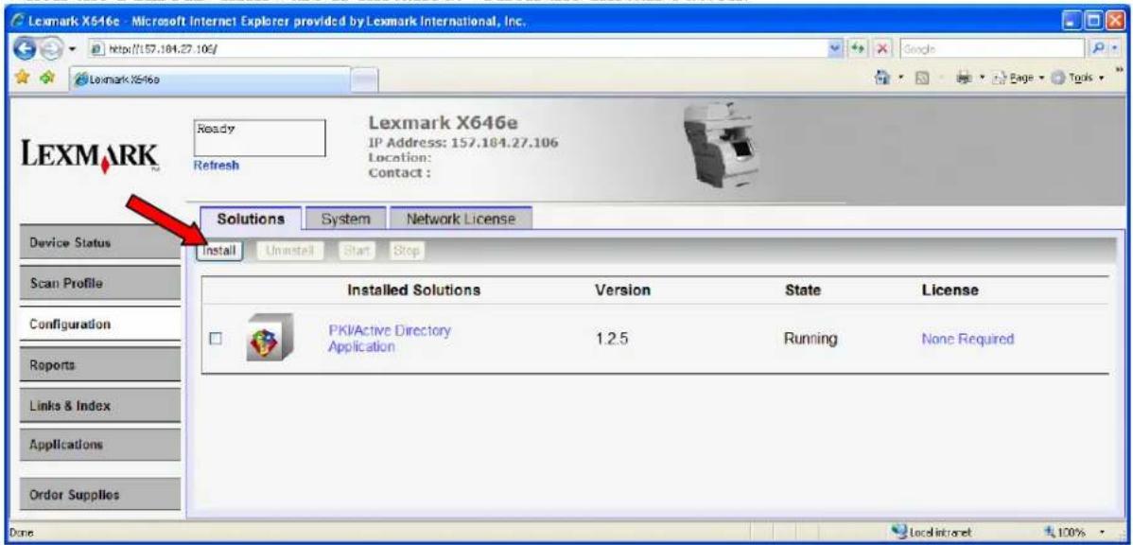Click the Installed Solutions column header
The image size is (1133, 545).
pos(414,290)
